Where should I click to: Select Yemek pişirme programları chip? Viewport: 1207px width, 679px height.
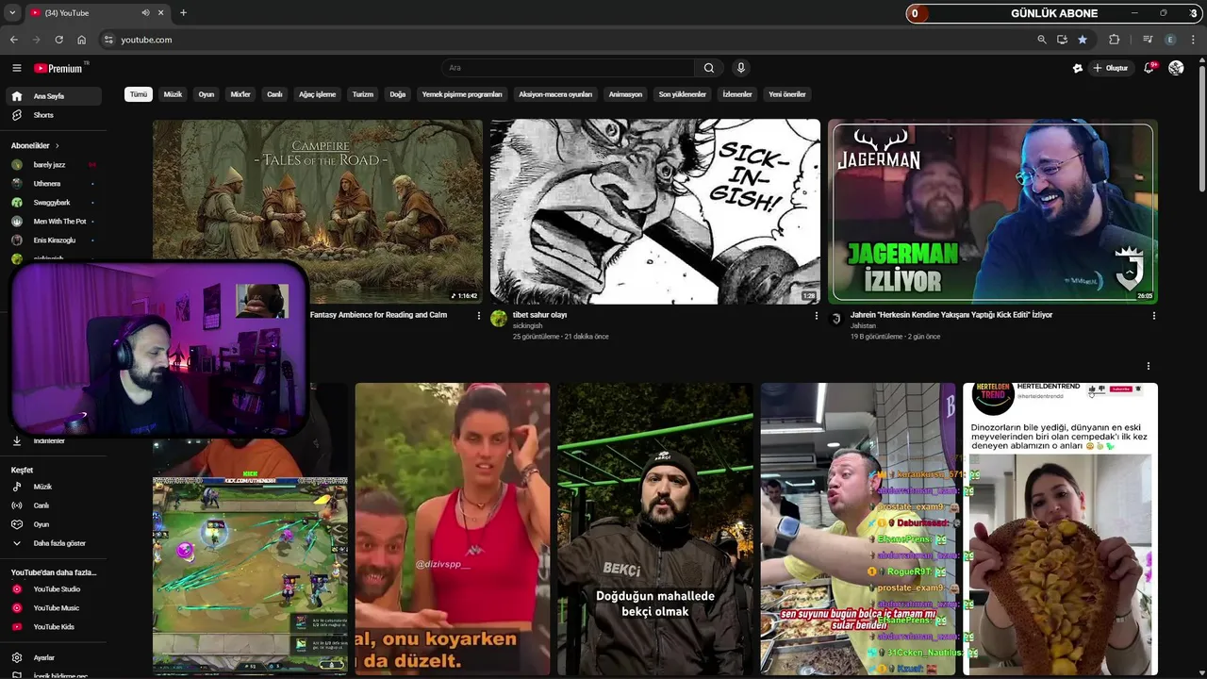tap(462, 94)
